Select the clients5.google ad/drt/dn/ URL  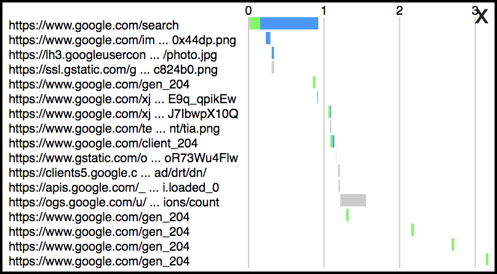click(x=108, y=173)
